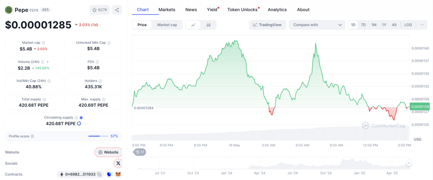The width and height of the screenshot is (433, 180).
Task: Click info icon beside Total supply
Action: click(x=44, y=99)
